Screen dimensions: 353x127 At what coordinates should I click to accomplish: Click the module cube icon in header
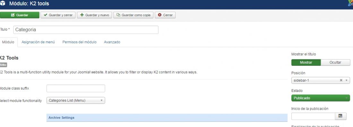point(3,4)
